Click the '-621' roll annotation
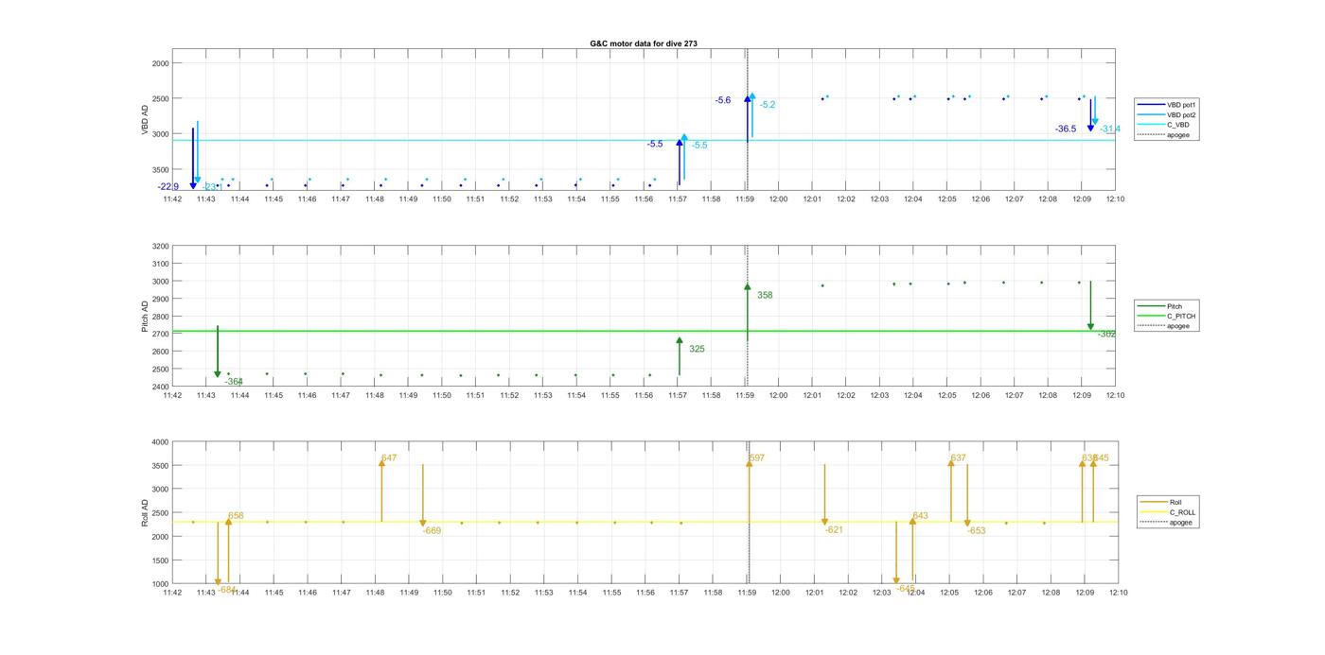Screen dimensions: 1325x655 click(834, 530)
